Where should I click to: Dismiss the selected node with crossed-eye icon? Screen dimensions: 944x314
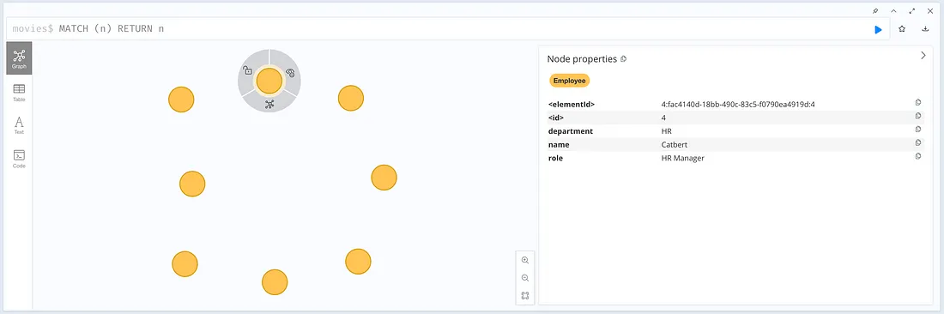pos(290,73)
